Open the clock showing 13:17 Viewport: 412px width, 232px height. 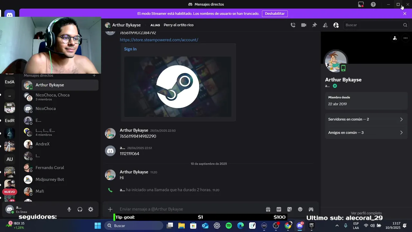[393, 226]
